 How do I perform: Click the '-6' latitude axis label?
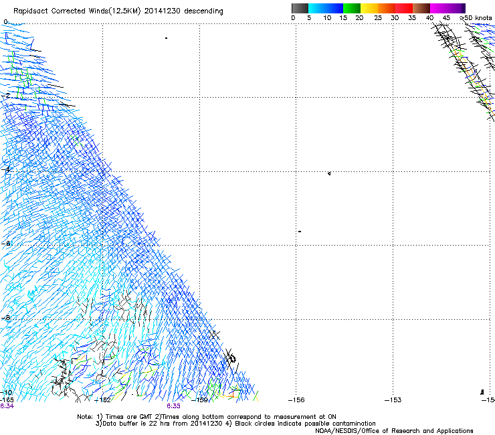pos(6,244)
